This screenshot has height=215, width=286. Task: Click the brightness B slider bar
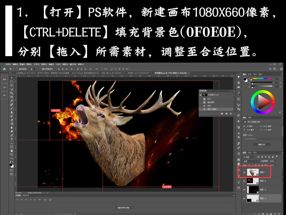pos(262,86)
